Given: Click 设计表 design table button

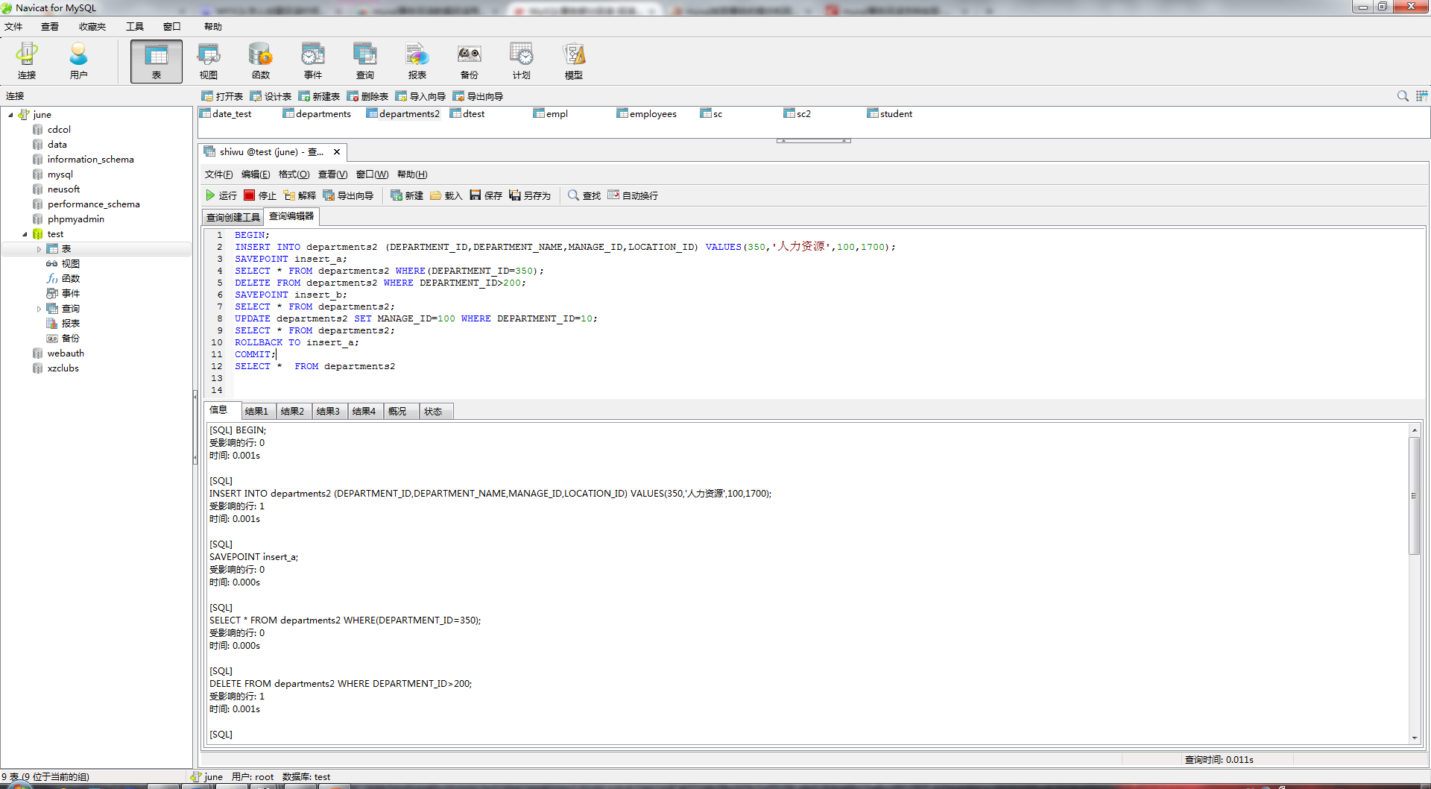Looking at the screenshot, I should click(271, 96).
